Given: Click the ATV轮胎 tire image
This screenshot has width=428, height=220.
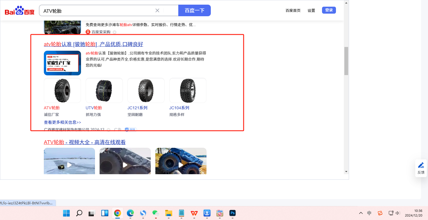Looking at the screenshot, I should (62, 90).
